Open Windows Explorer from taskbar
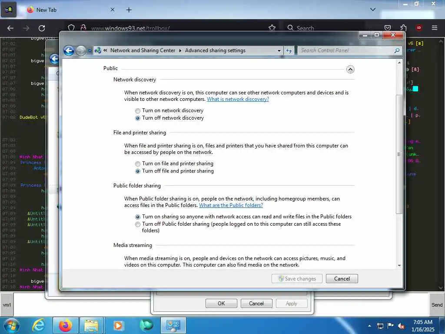This screenshot has height=334, width=445. [x=91, y=325]
